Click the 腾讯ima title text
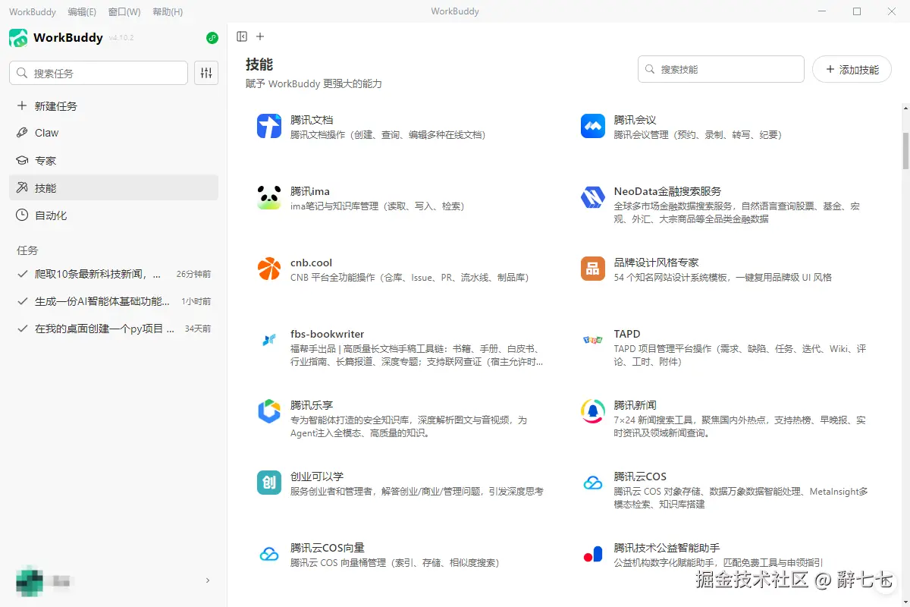This screenshot has width=910, height=607. tap(310, 191)
